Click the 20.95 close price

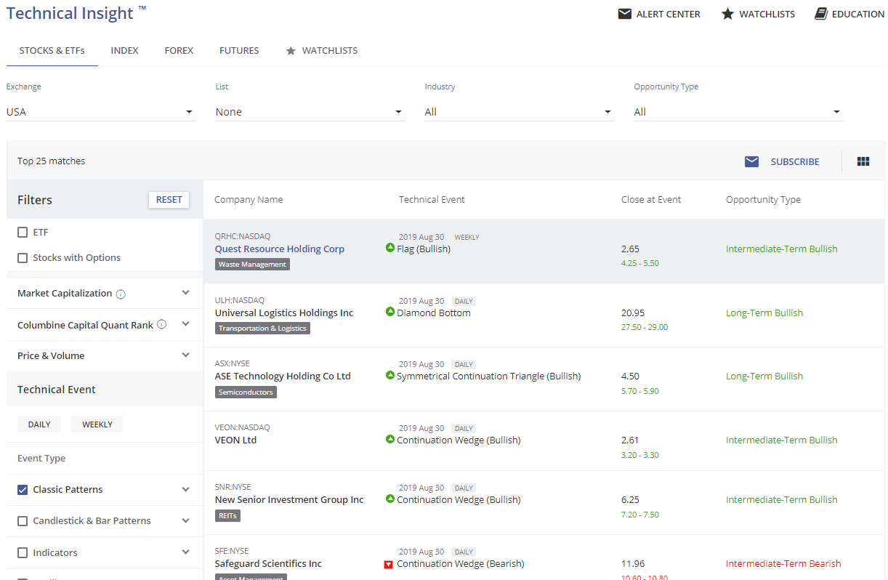(633, 313)
